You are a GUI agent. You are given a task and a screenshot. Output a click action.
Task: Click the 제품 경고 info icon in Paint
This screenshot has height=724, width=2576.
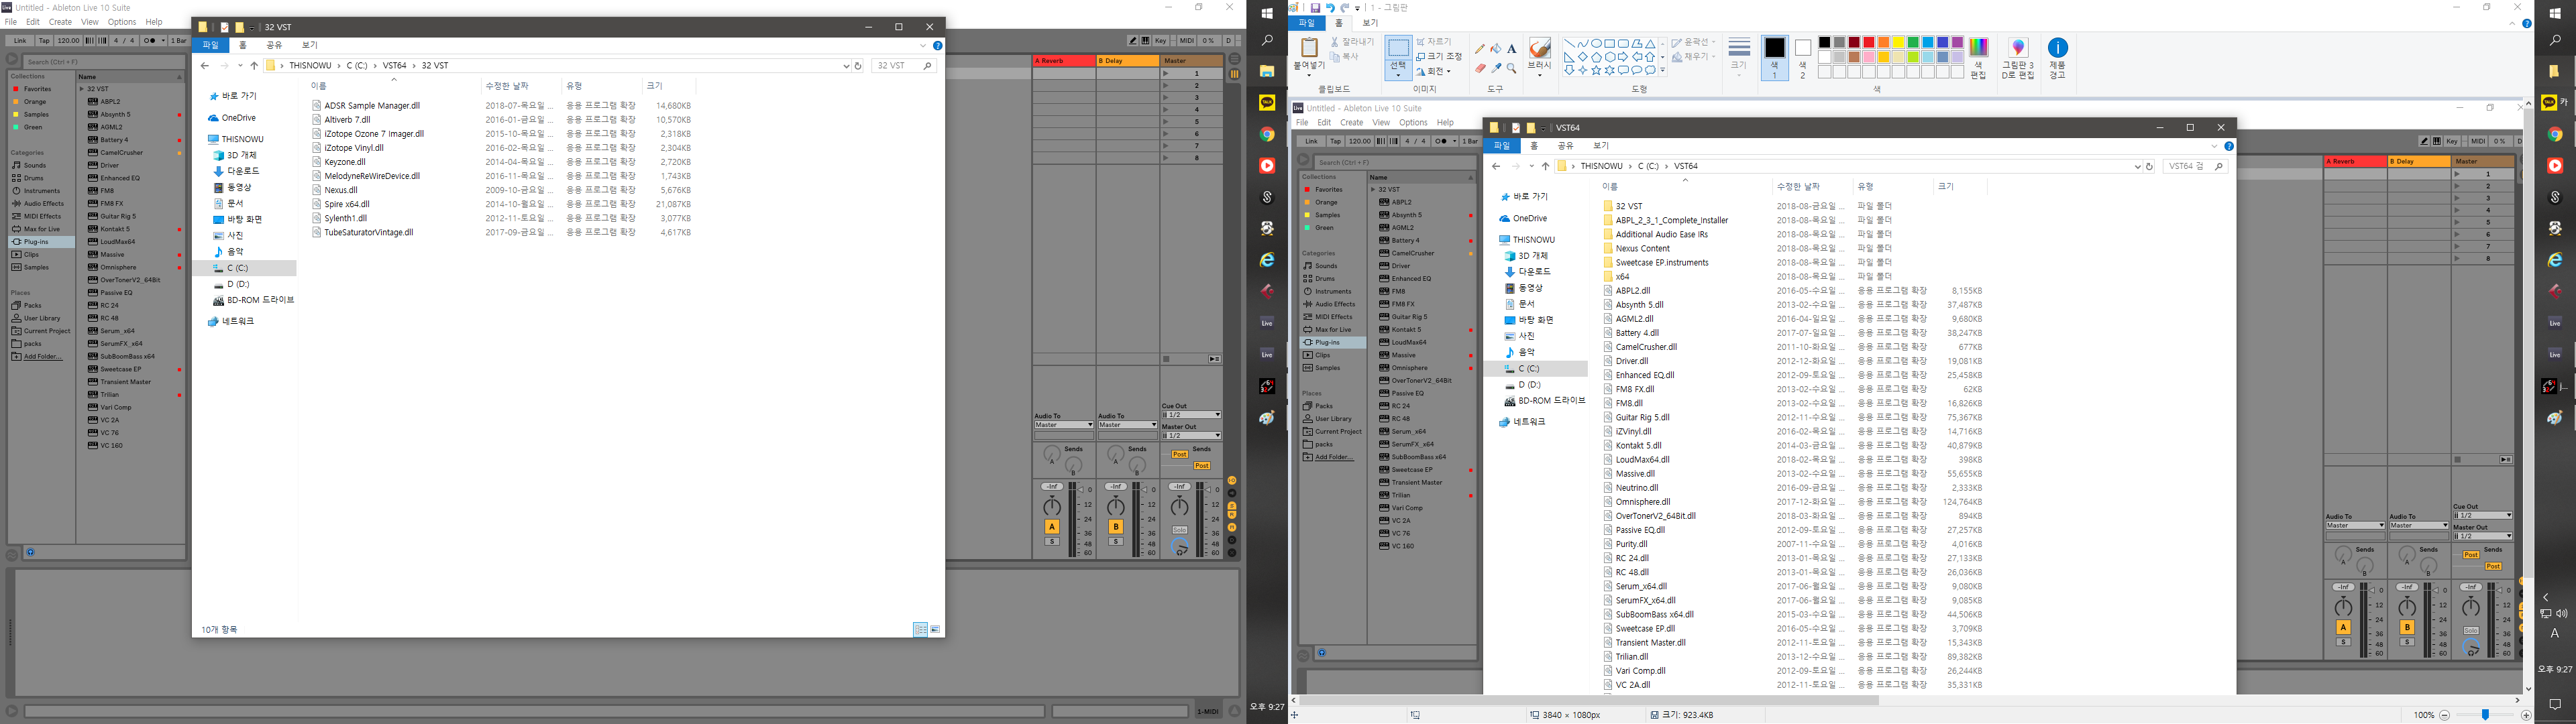2057,48
